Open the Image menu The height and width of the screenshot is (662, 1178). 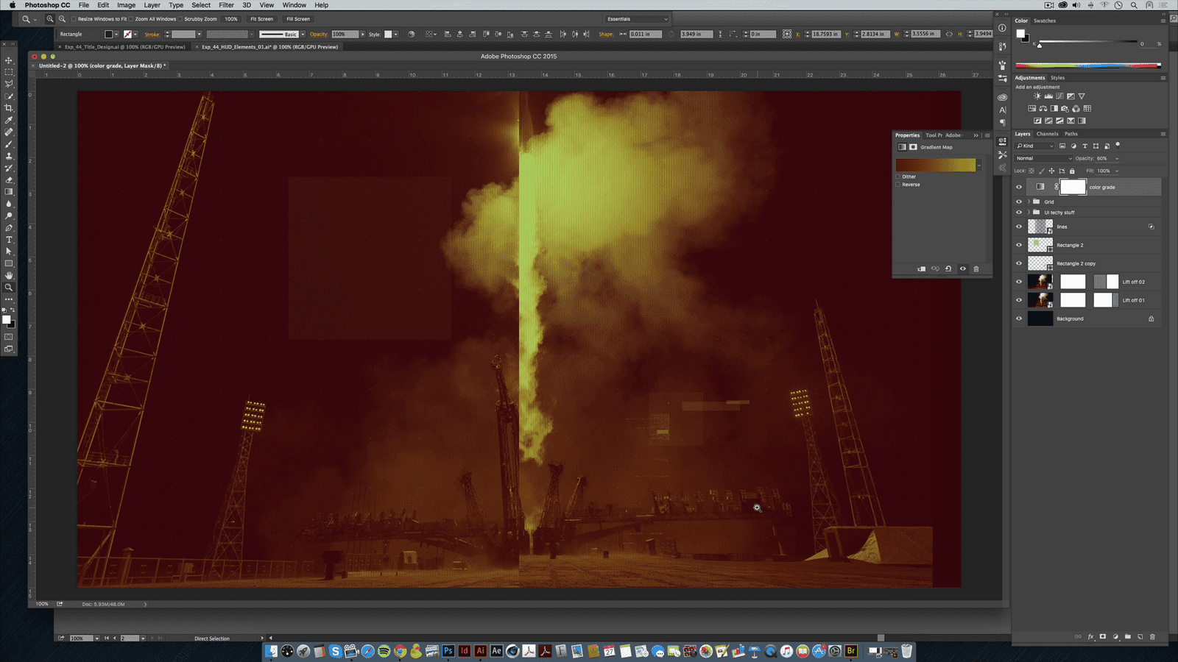pyautogui.click(x=126, y=5)
